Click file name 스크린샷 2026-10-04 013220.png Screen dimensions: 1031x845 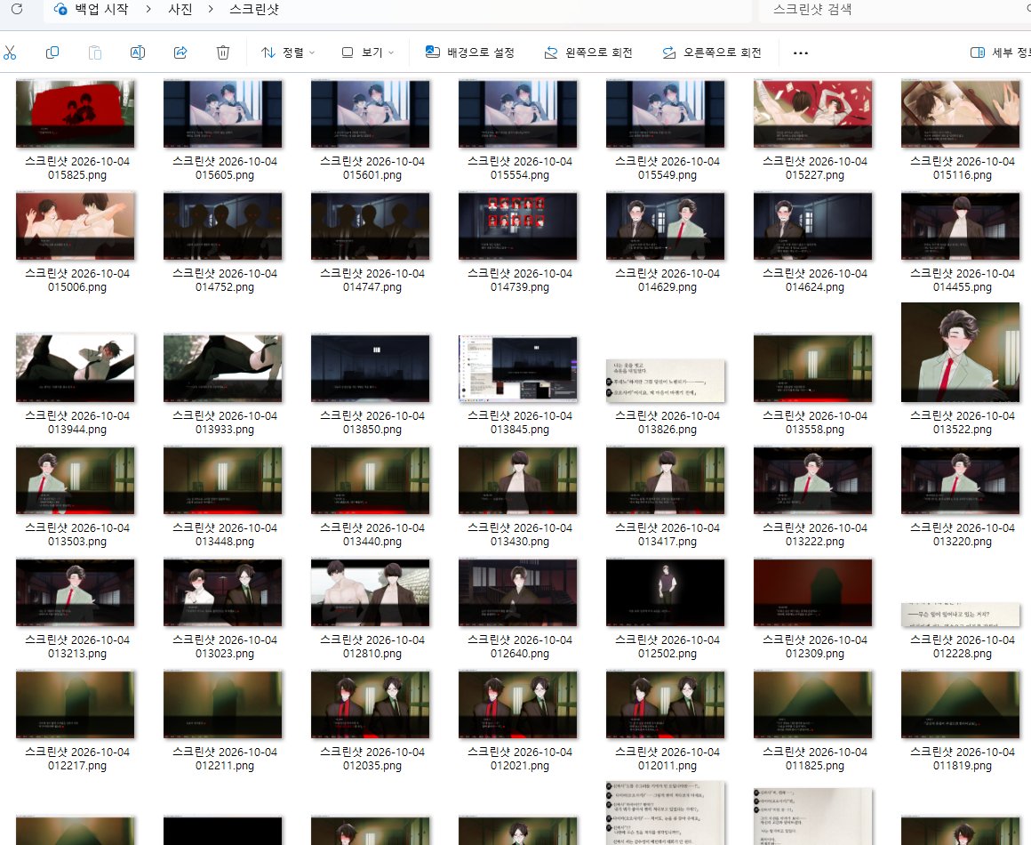pos(962,535)
